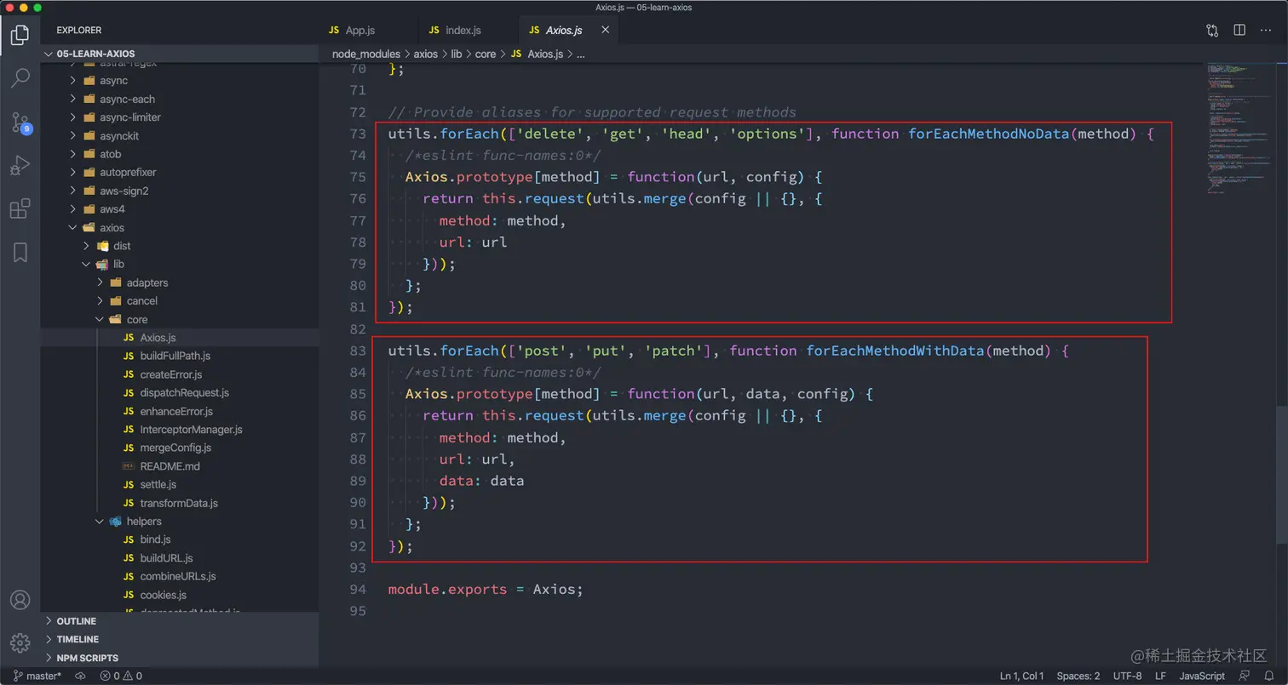This screenshot has width=1288, height=685.
Task: Click lib in the breadcrumb path
Action: click(x=457, y=54)
